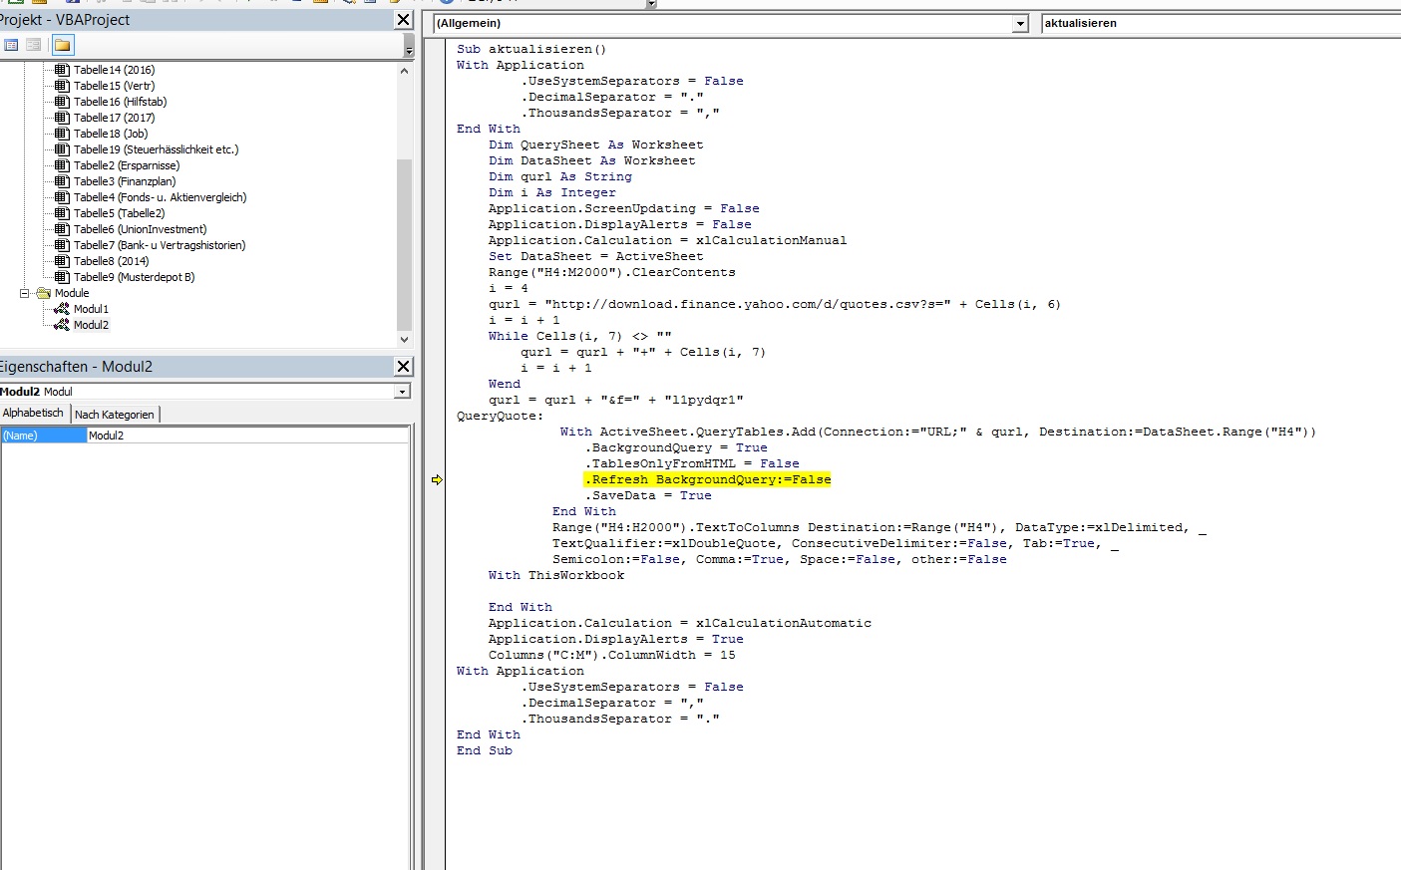Viewport: 1401px width, 870px height.
Task: Toggle Folders view in Project explorer
Action: pos(62,45)
